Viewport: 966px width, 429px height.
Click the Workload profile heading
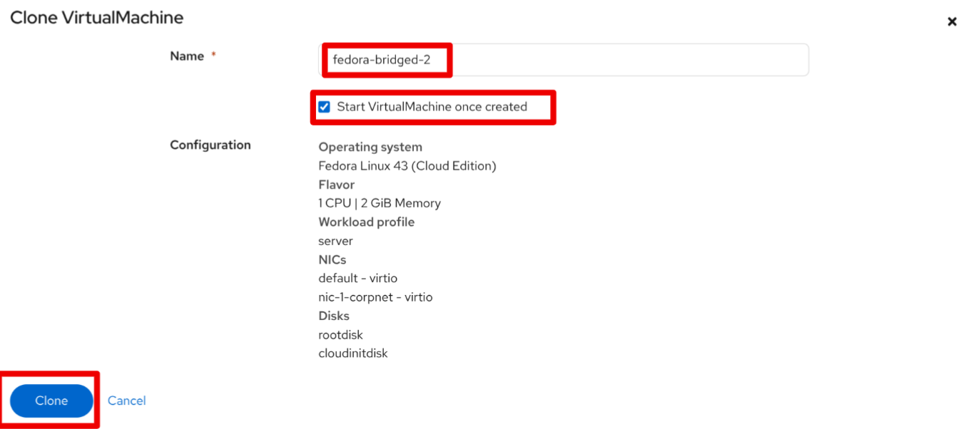(x=367, y=222)
